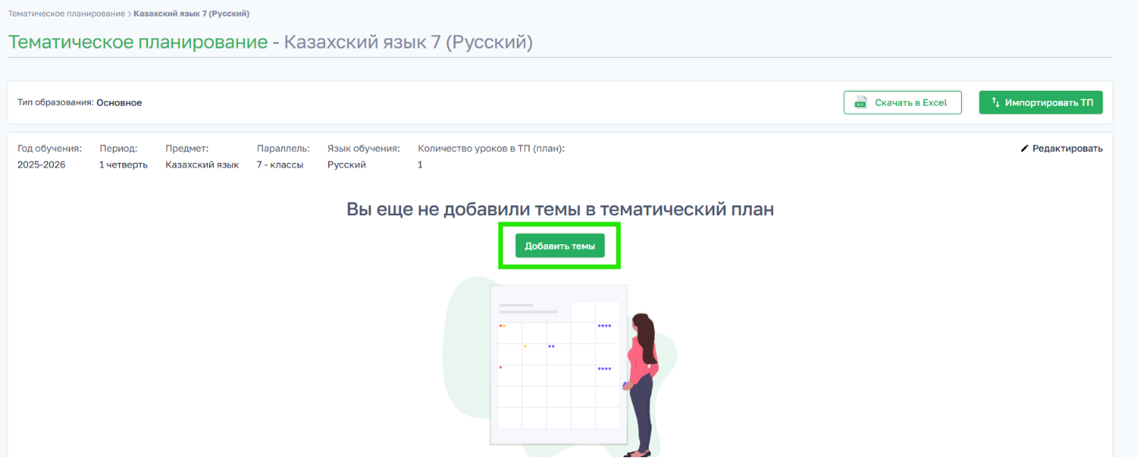
Task: Click the Редактировать edit link
Action: [1061, 149]
